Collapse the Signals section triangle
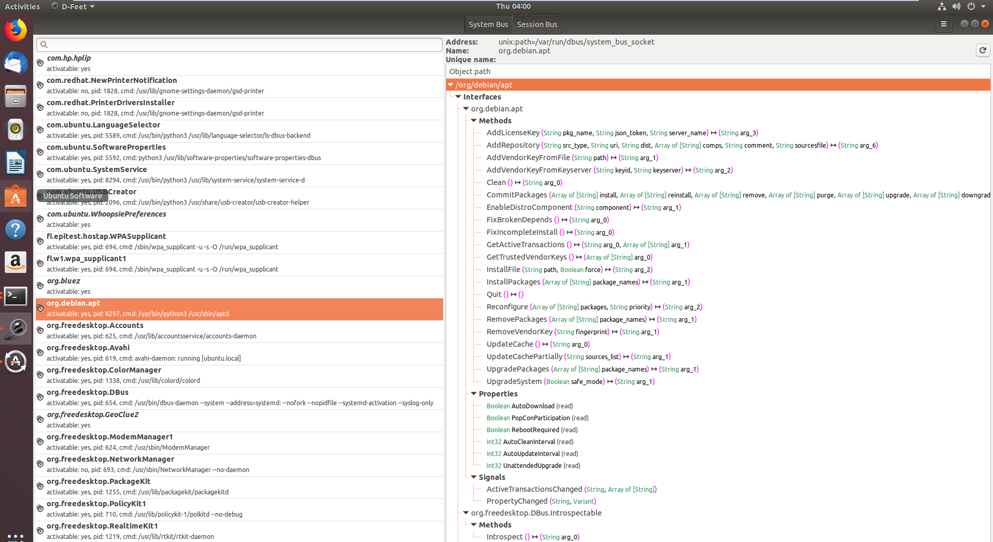The height and width of the screenshot is (542, 993). pyautogui.click(x=474, y=477)
